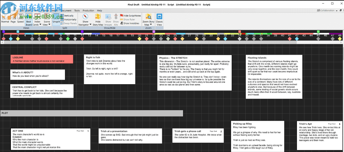The width and height of the screenshot is (344, 152).
Task: Select the Picking up Riley card
Action: (258, 136)
